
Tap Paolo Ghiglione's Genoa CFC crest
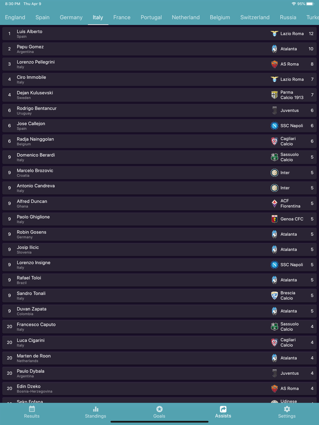(x=274, y=219)
